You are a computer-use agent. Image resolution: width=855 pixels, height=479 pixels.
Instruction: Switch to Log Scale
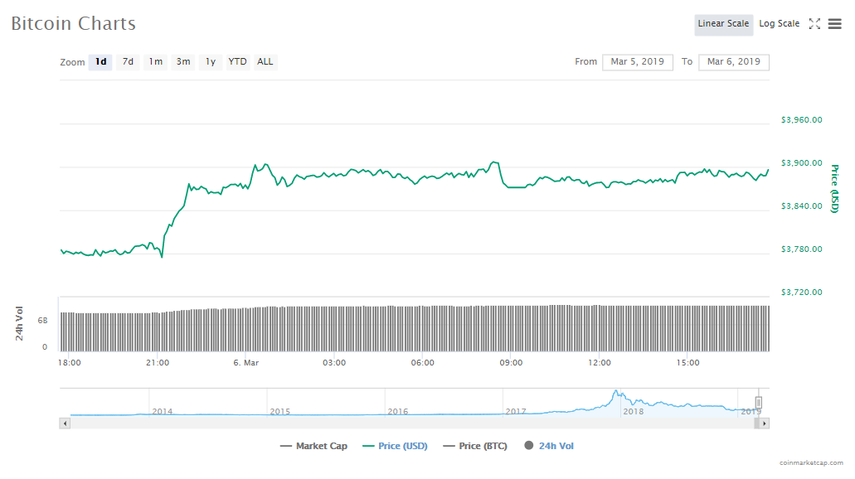coord(779,24)
